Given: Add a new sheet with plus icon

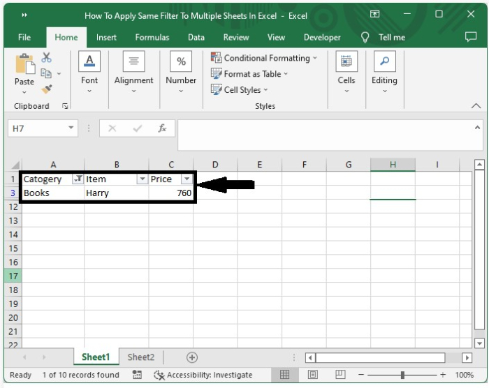Looking at the screenshot, I should [x=192, y=357].
